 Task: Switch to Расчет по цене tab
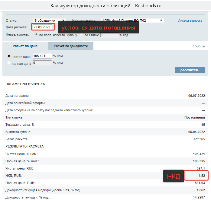click(25, 46)
